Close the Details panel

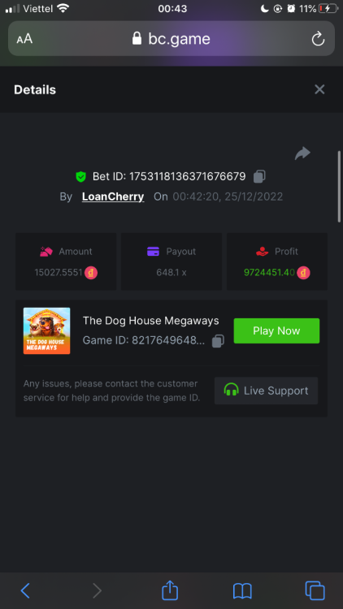319,89
